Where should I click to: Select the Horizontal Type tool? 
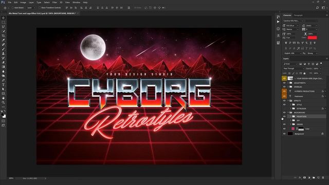(x=3, y=85)
